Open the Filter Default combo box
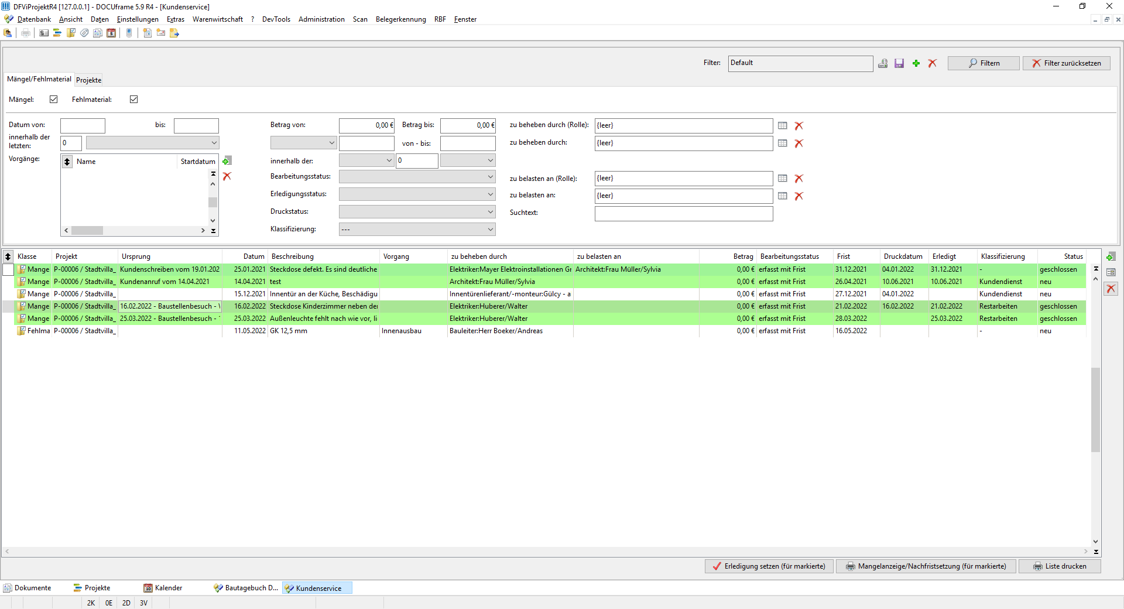 [x=800, y=63]
